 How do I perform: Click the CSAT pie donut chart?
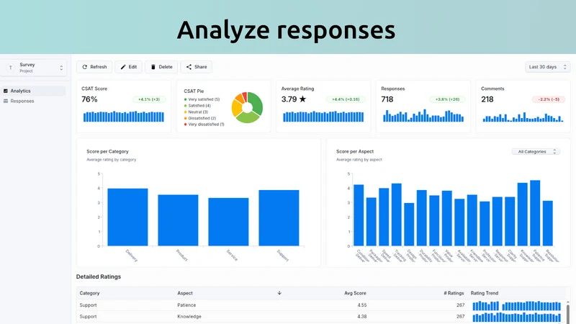(x=247, y=107)
